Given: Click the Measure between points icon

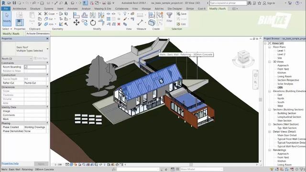Looking at the screenshot, I should pyautogui.click(x=140, y=22).
